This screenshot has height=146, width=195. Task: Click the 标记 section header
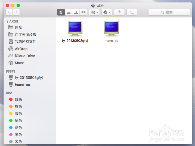(x=9, y=93)
